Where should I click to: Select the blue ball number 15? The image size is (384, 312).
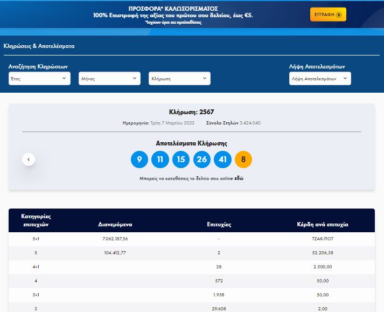(x=180, y=160)
